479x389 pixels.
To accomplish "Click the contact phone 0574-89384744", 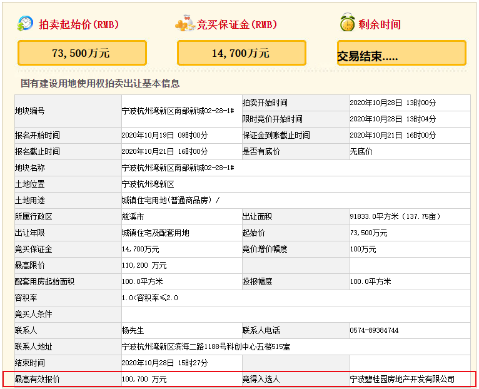I will (374, 330).
